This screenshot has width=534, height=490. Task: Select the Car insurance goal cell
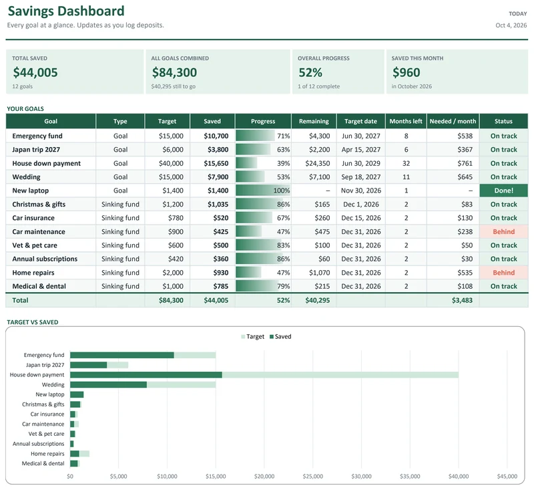[51, 218]
